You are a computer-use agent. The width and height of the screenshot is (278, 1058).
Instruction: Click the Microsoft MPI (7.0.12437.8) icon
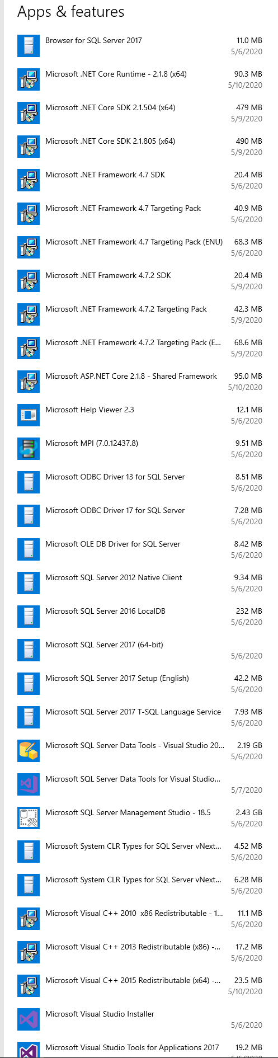pos(29,449)
